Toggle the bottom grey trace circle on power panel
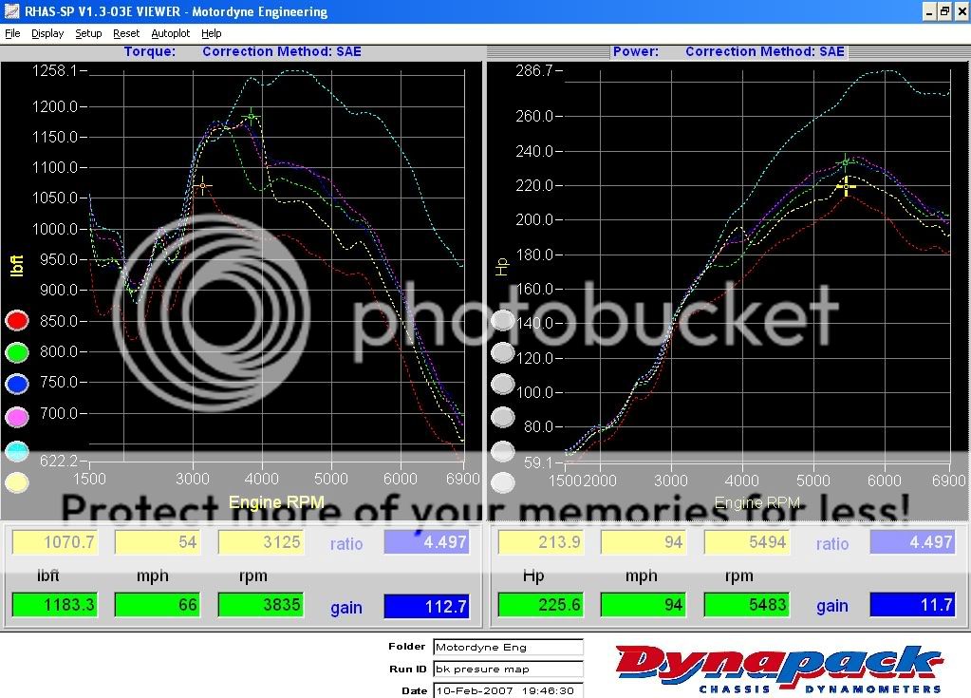971x698 pixels. tap(503, 482)
